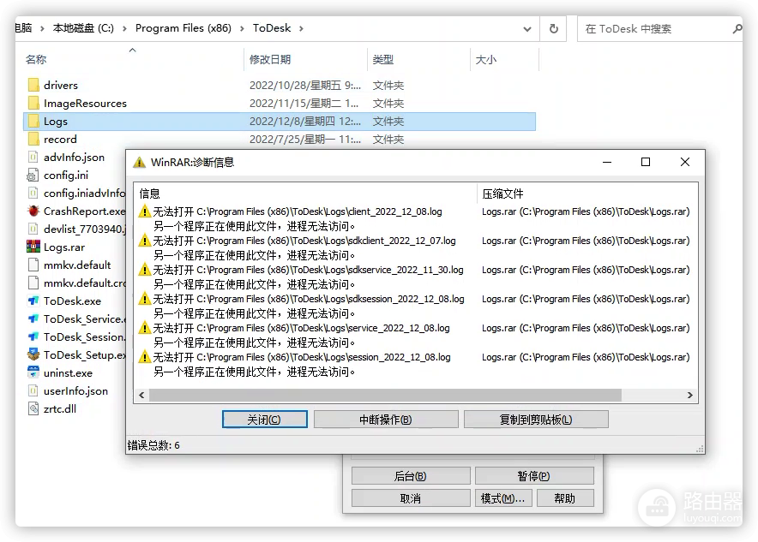758x542 pixels.
Task: Click the ToDesk_Service application icon
Action: [x=33, y=319]
